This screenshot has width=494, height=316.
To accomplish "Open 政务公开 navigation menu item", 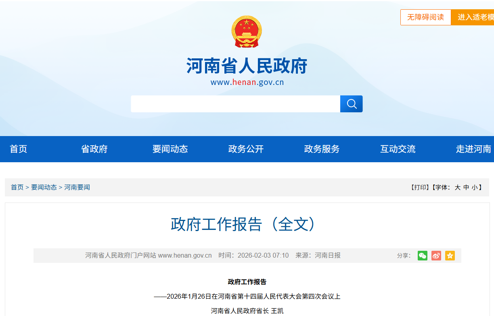I will click(246, 149).
